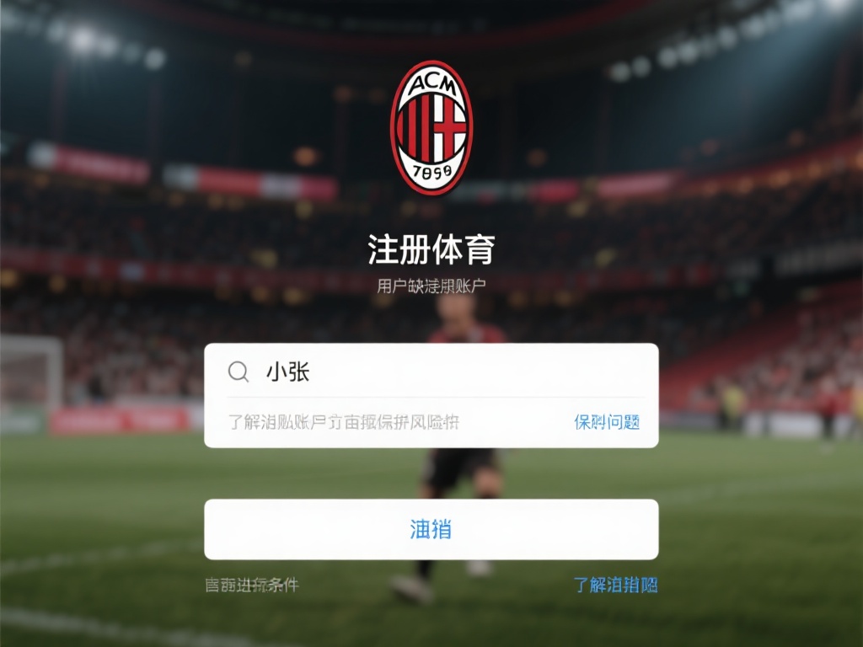Click the magnifier icon beside 小张
The image size is (863, 647).
tap(239, 372)
